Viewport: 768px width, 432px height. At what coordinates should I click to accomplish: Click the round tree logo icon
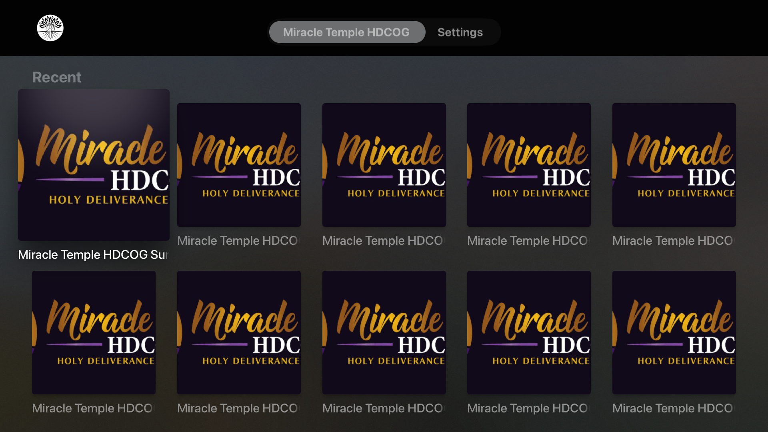click(50, 28)
